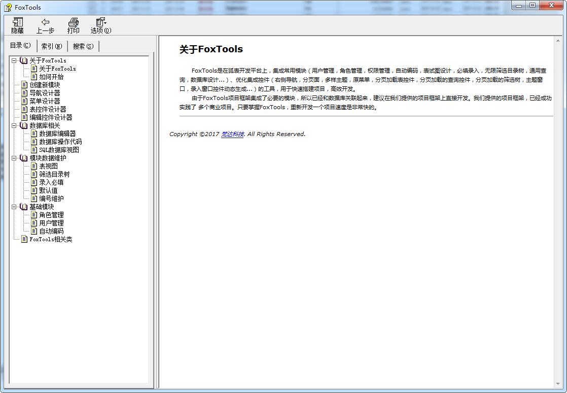
Task: Open the SQL数据库视图 topic
Action: click(x=59, y=150)
